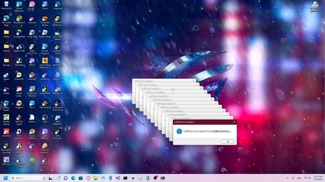Select the PowerISO desktop icon

point(19,76)
